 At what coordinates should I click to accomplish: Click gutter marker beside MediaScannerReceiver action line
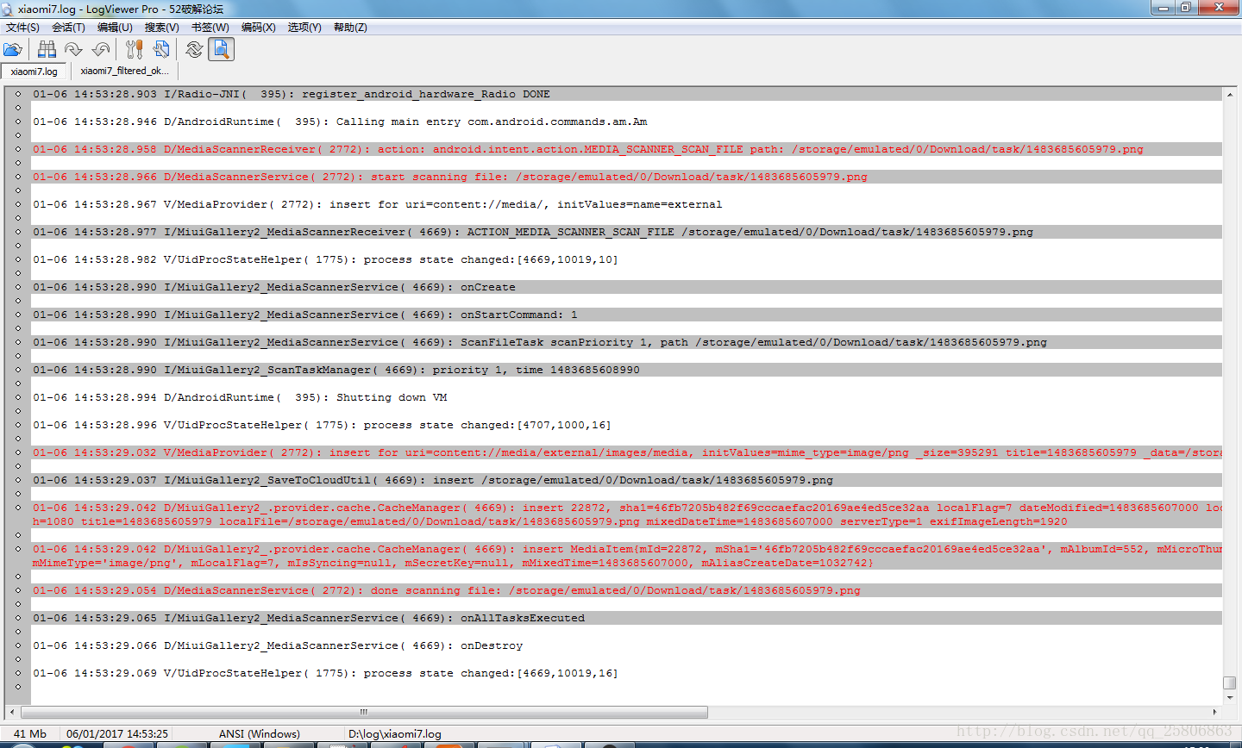pyautogui.click(x=17, y=149)
